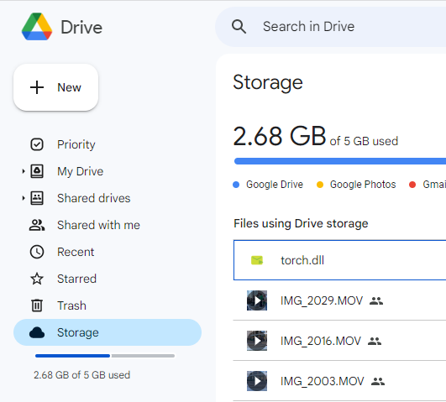446x402 pixels.
Task: Click the Google Drive logo icon
Action: pos(37,27)
